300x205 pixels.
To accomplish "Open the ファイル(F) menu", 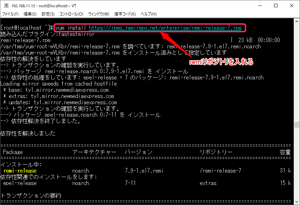I will click(11, 14).
